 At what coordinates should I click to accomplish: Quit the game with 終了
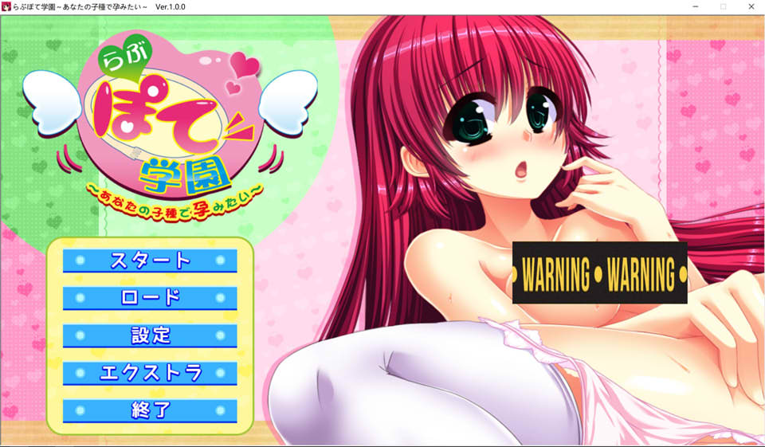[150, 411]
